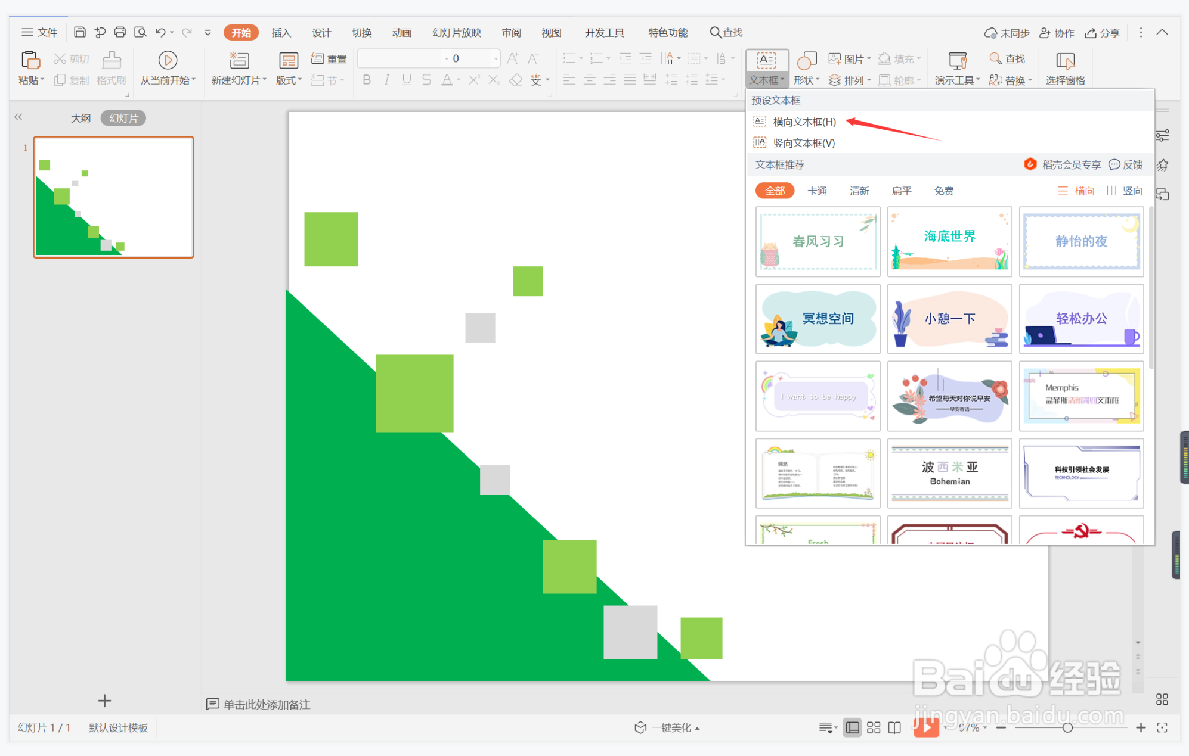Expand the 替换 replace dropdown
The width and height of the screenshot is (1189, 756).
click(x=1011, y=80)
